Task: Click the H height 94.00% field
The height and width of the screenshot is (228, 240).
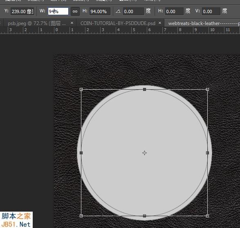Action: [100, 11]
